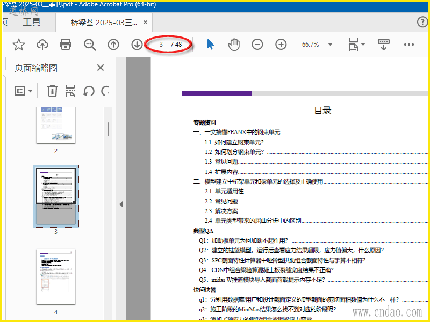The image size is (430, 322).
Task: Open Q3 about SPC截面特性计算器
Action: 283,260
